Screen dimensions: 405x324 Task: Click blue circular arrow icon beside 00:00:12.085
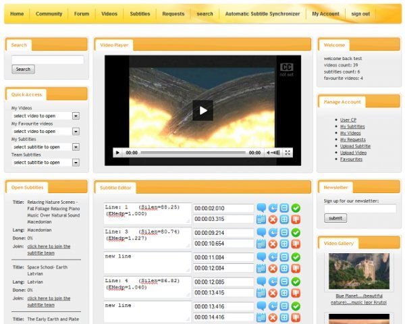point(273,281)
